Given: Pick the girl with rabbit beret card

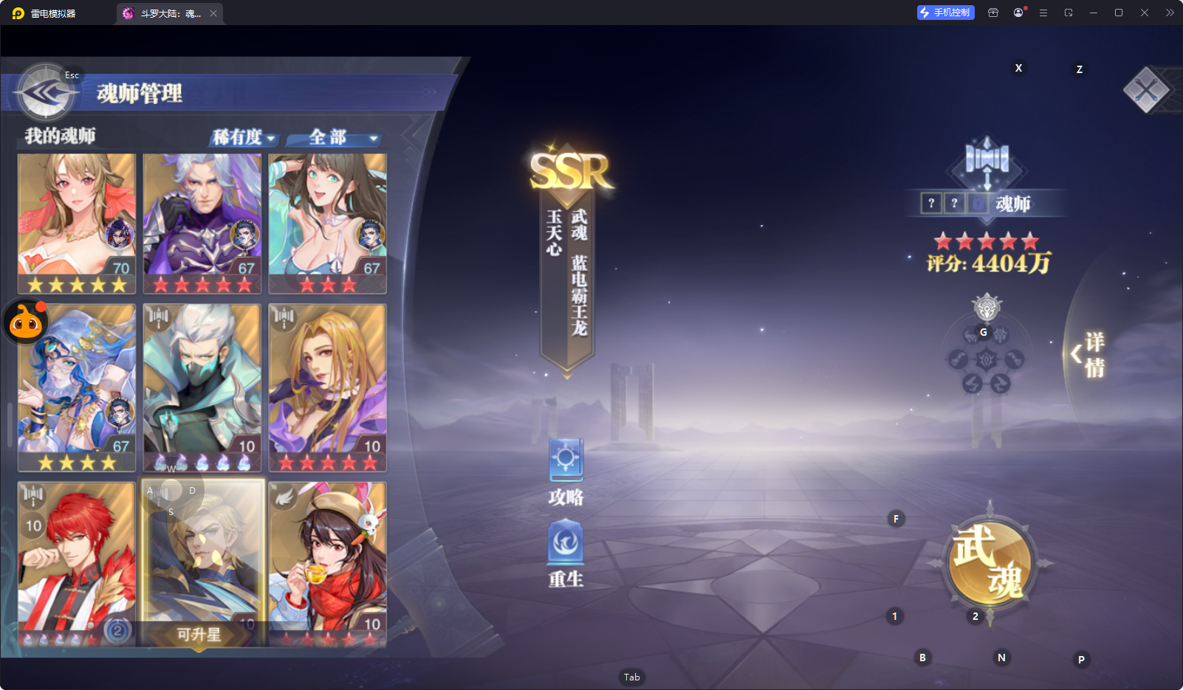Looking at the screenshot, I should tap(328, 565).
